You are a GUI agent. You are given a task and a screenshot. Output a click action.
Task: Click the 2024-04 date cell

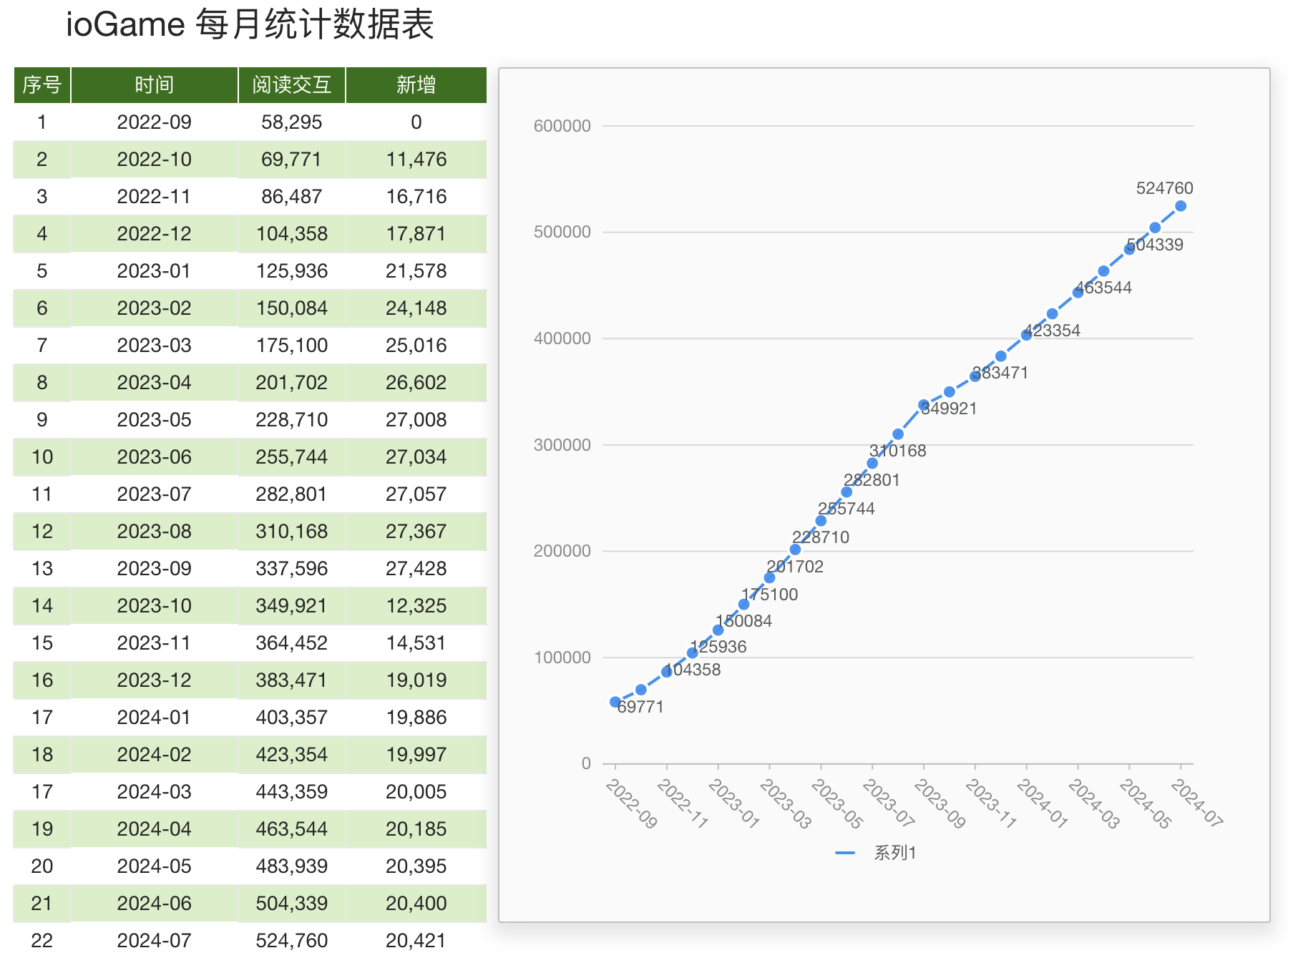pos(155,829)
